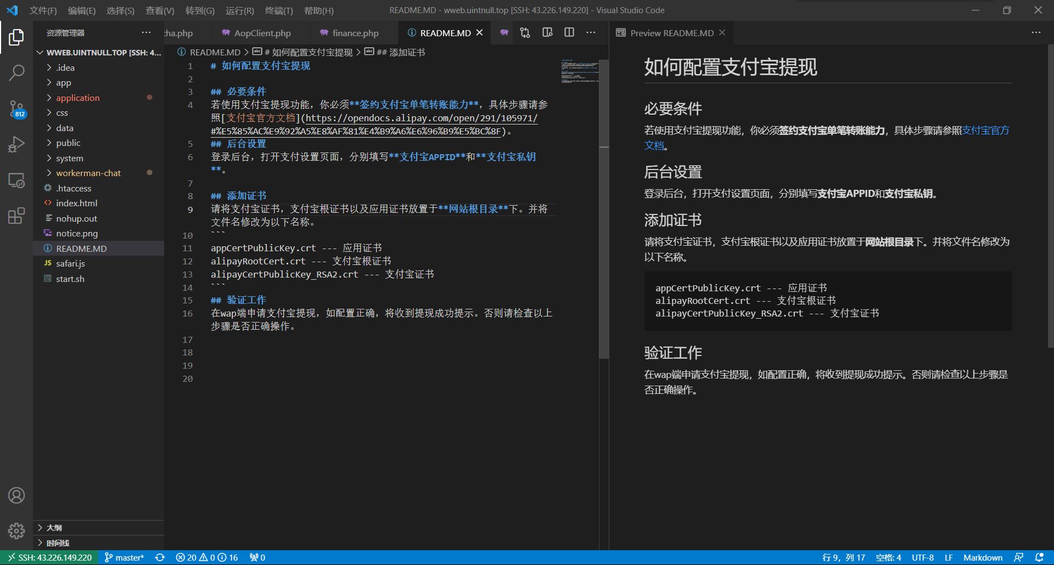
Task: Expand the workerman-chat folder
Action: tap(99, 173)
